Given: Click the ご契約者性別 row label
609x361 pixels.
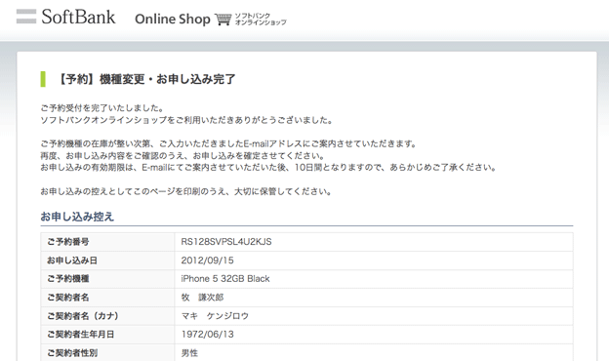Looking at the screenshot, I should point(72,353).
